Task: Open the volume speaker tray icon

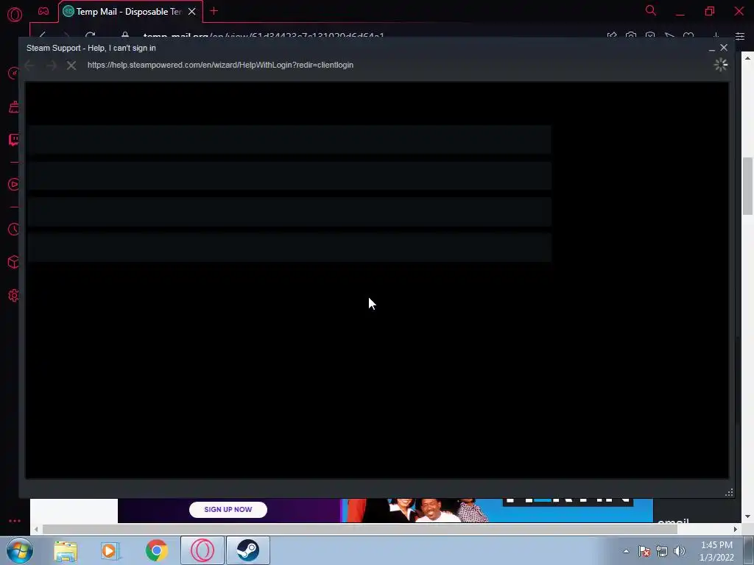Action: tap(680, 551)
